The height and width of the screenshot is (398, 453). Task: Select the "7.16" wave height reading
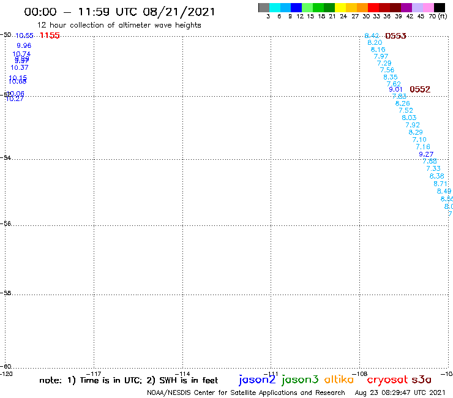tap(423, 147)
